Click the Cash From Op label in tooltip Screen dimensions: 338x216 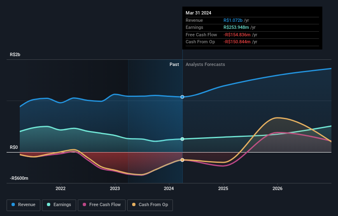coord(200,42)
